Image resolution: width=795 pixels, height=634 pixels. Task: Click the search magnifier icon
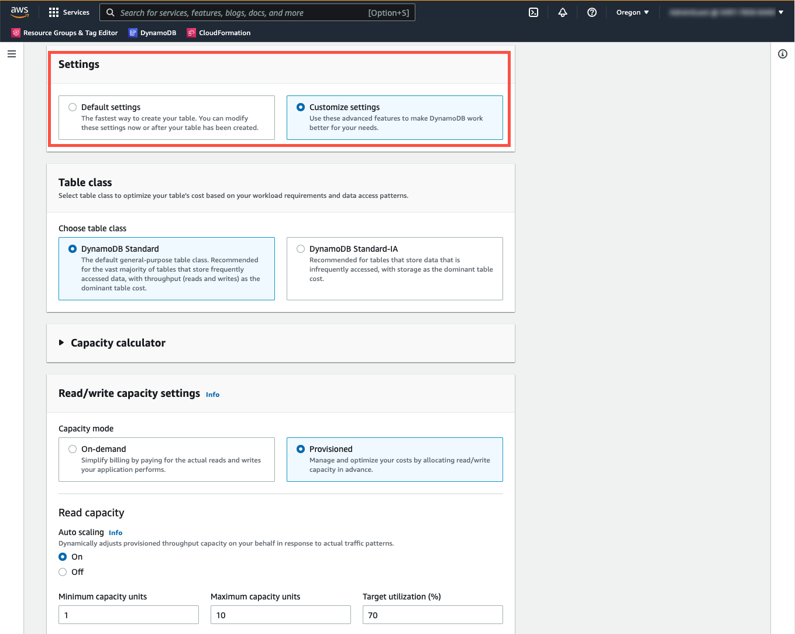(x=110, y=12)
